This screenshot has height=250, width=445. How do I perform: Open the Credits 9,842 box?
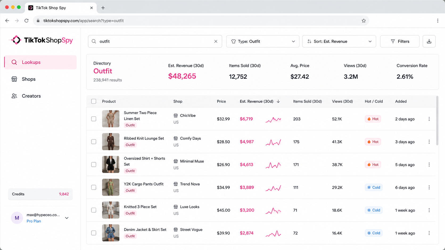pyautogui.click(x=40, y=194)
